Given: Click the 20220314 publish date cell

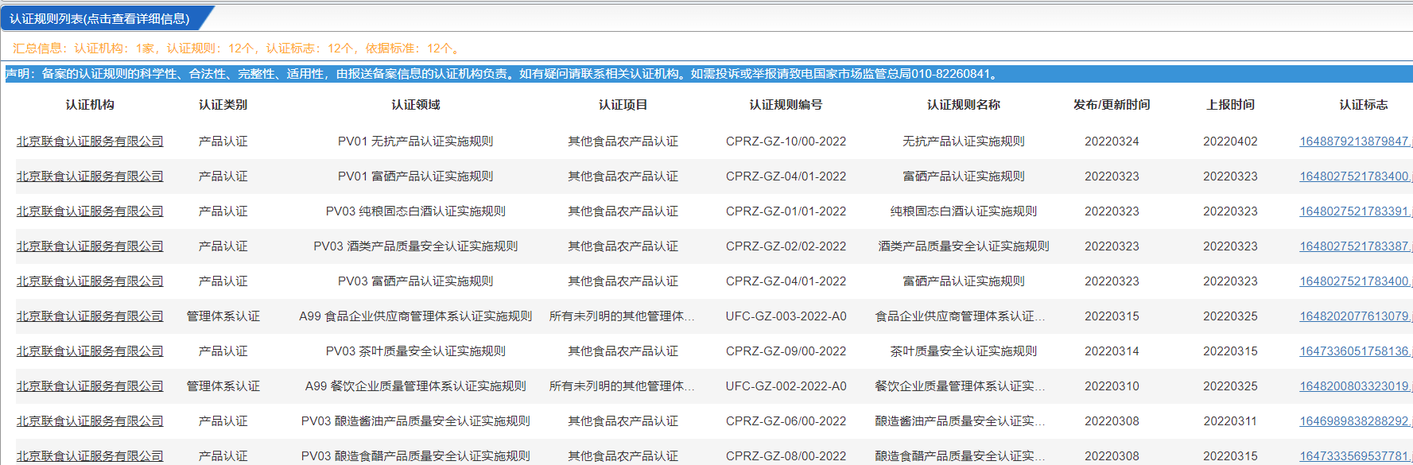Looking at the screenshot, I should click(1112, 351).
